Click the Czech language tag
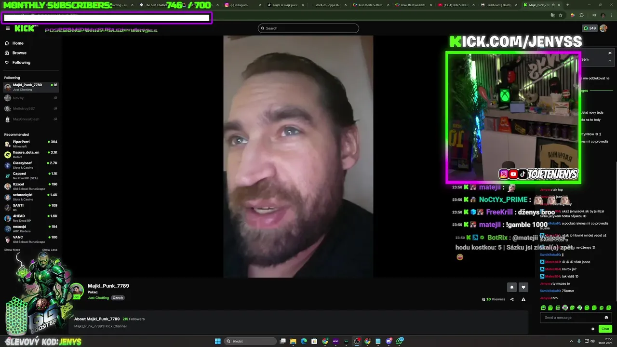Image resolution: width=617 pixels, height=347 pixels. [118, 298]
